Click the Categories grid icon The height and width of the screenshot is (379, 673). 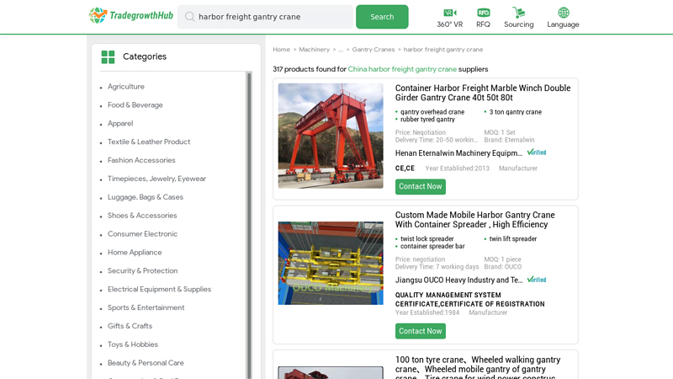coord(108,56)
